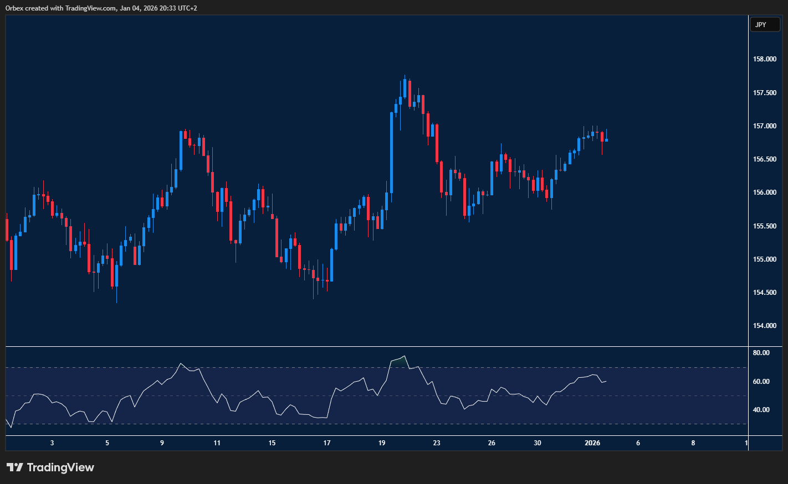Select the 157.000 price axis label

(764, 126)
